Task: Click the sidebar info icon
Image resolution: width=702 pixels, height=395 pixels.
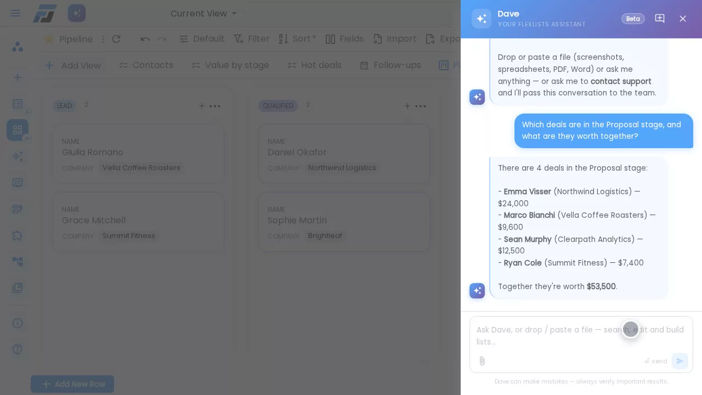Action: [18, 323]
